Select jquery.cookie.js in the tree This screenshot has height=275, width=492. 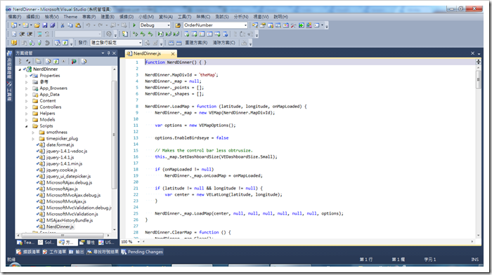(x=62, y=170)
